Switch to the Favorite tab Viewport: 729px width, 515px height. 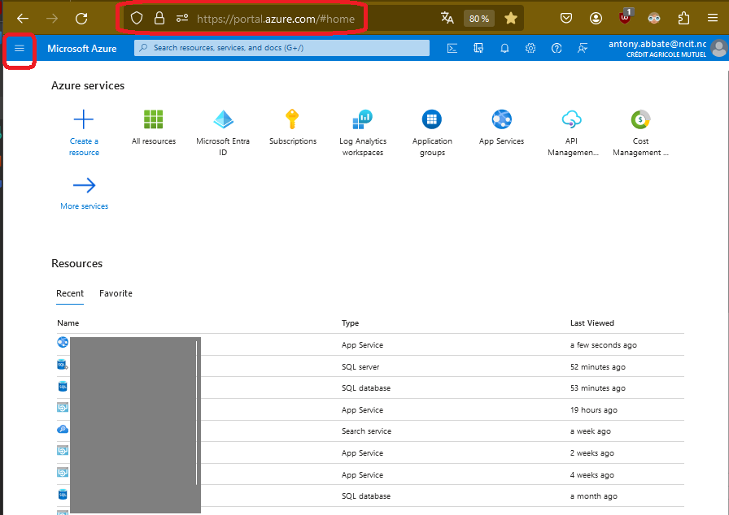click(x=116, y=293)
